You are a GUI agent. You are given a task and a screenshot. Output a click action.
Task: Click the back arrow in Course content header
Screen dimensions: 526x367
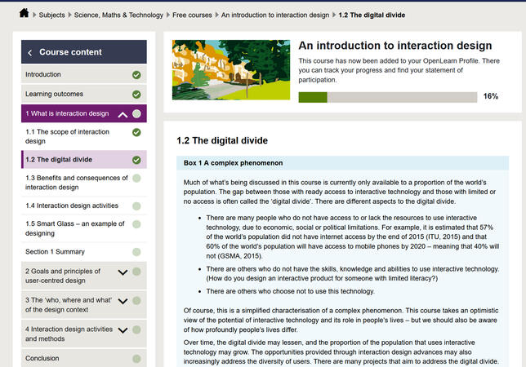pyautogui.click(x=30, y=52)
